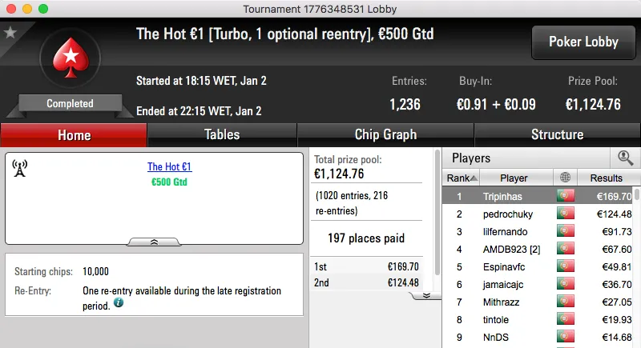
Task: Click the broadcast antenna icon
Action: pyautogui.click(x=20, y=168)
